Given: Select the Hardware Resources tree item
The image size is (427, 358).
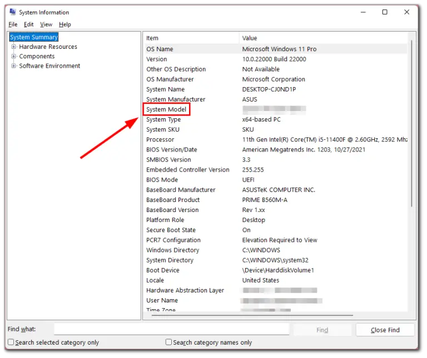Looking at the screenshot, I should (48, 47).
